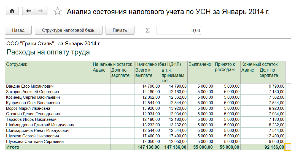Select the Сотрудник column header
The image size is (291, 157).
[x=17, y=64]
